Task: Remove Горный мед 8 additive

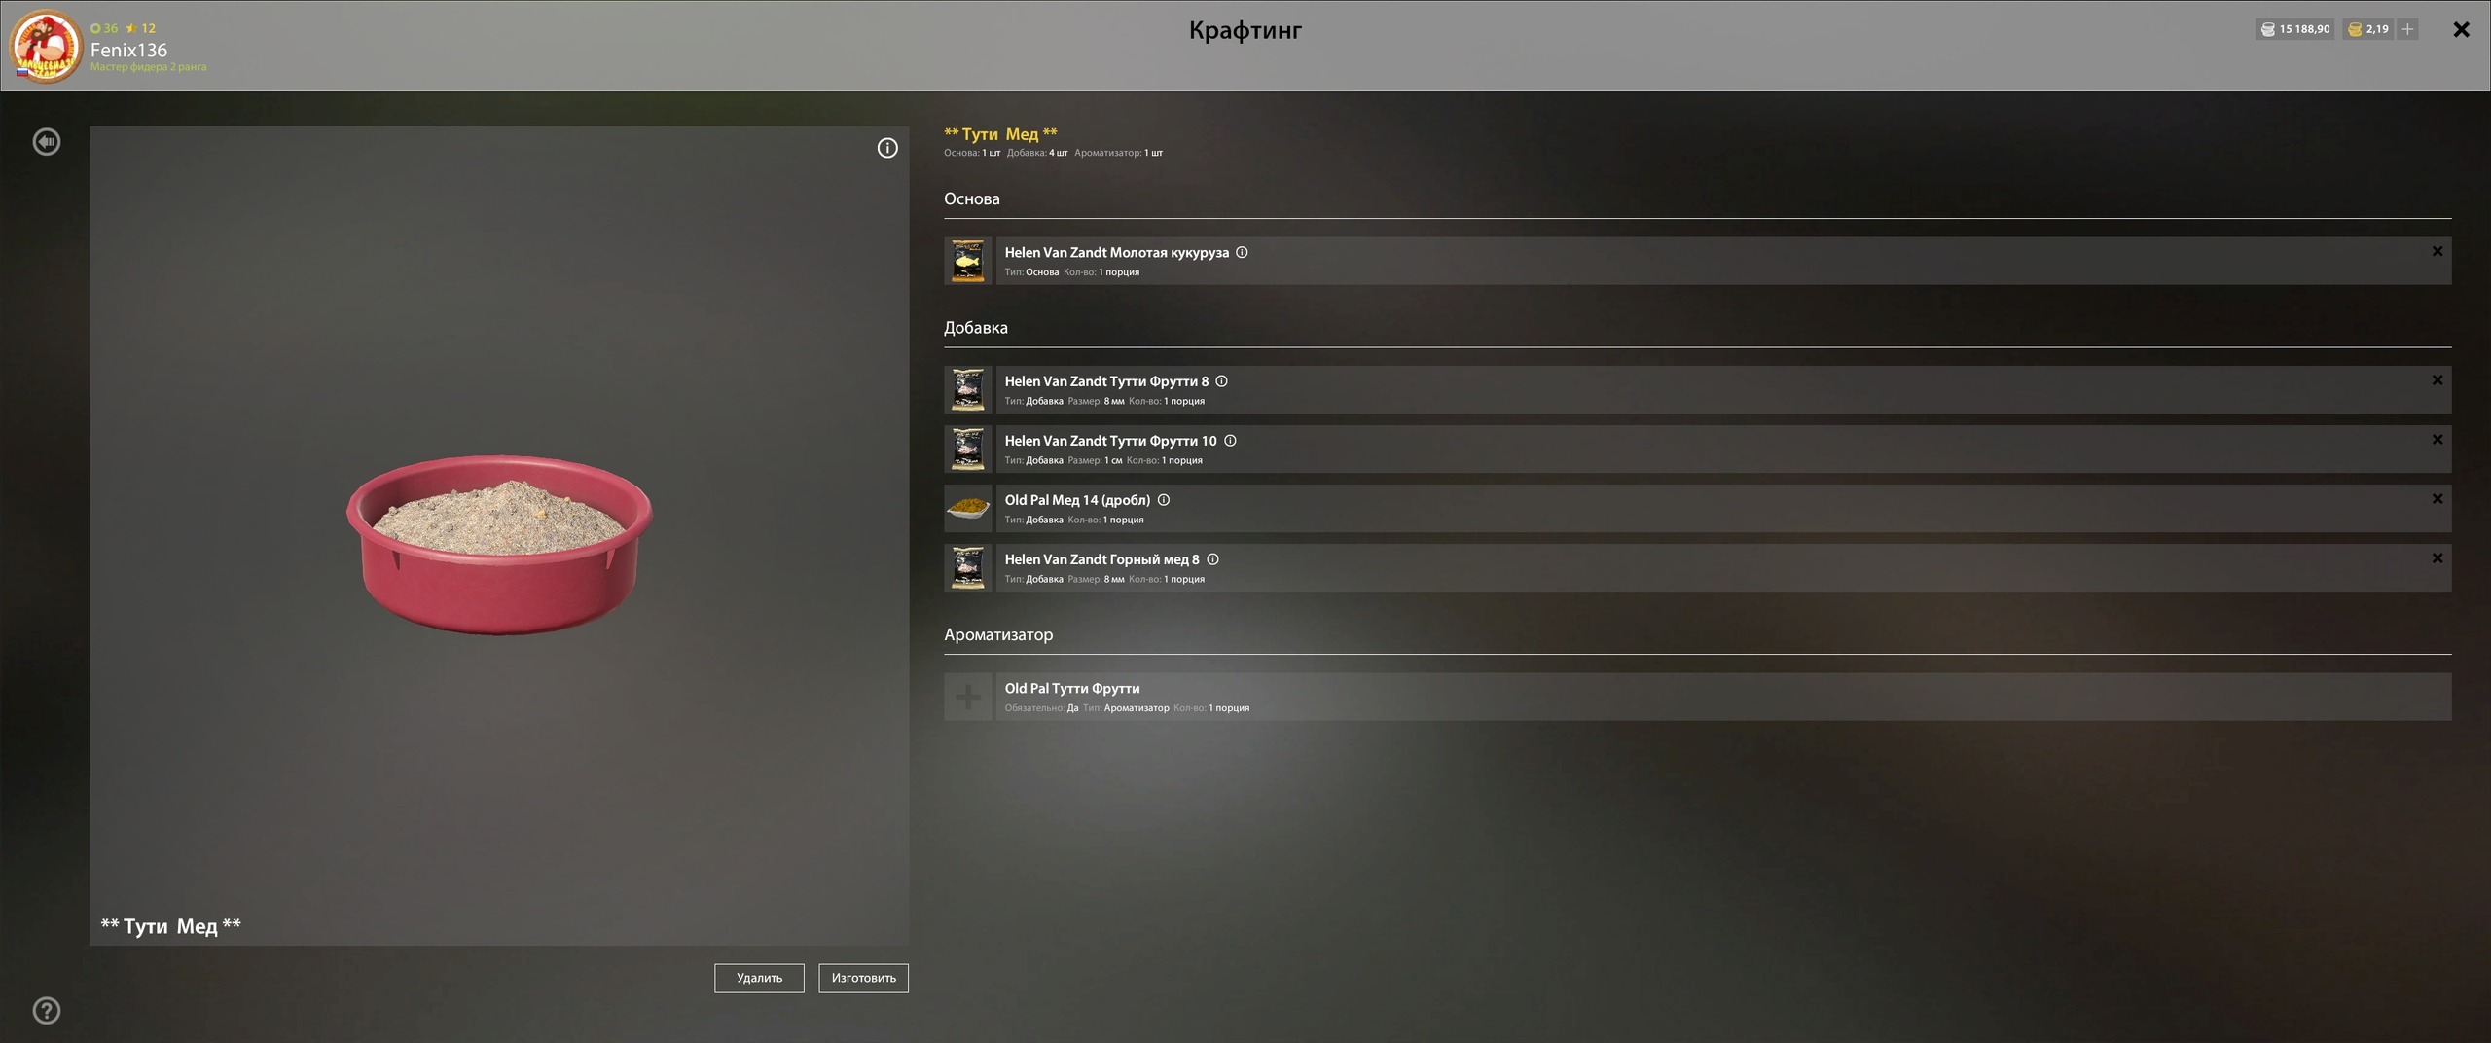Action: (2437, 558)
